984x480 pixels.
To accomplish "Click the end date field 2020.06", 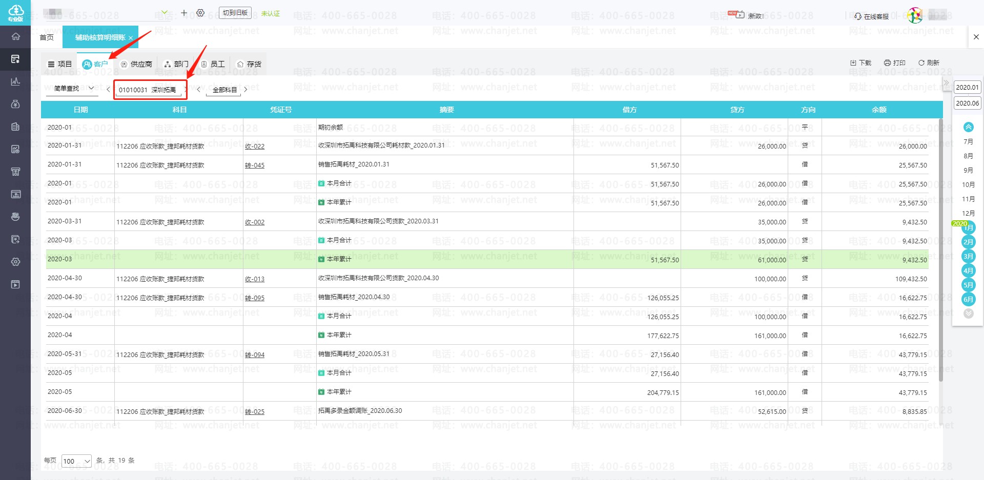I will point(967,103).
